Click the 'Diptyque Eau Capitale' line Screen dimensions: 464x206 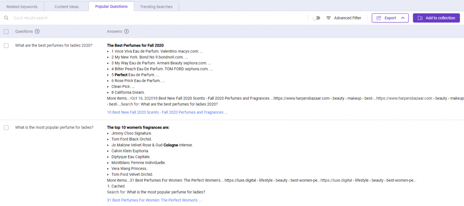click(131, 156)
